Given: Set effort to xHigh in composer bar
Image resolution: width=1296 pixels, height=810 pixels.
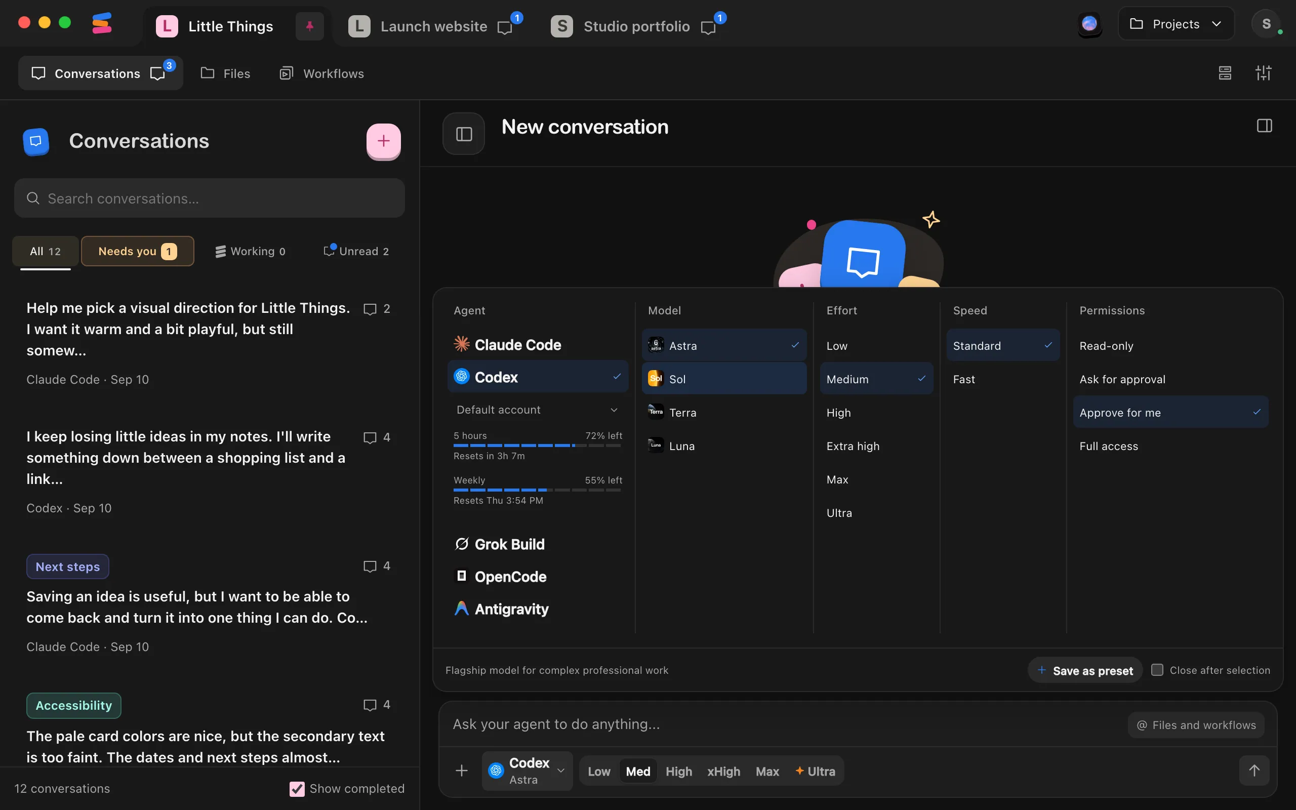Looking at the screenshot, I should 723,772.
